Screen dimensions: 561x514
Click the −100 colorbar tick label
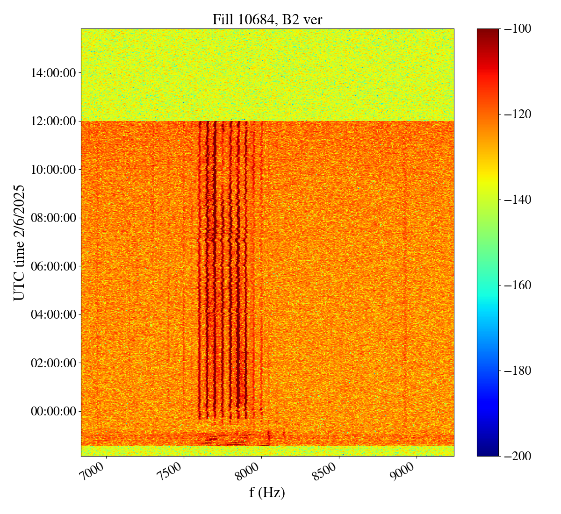click(518, 29)
